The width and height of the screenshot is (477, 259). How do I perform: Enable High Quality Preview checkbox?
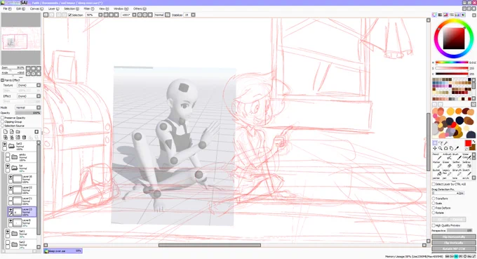point(434,225)
